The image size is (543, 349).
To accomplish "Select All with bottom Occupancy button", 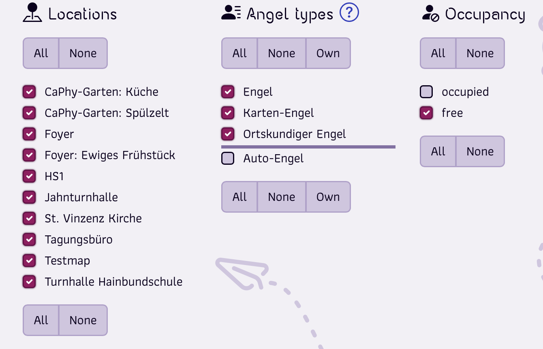I will click(438, 151).
